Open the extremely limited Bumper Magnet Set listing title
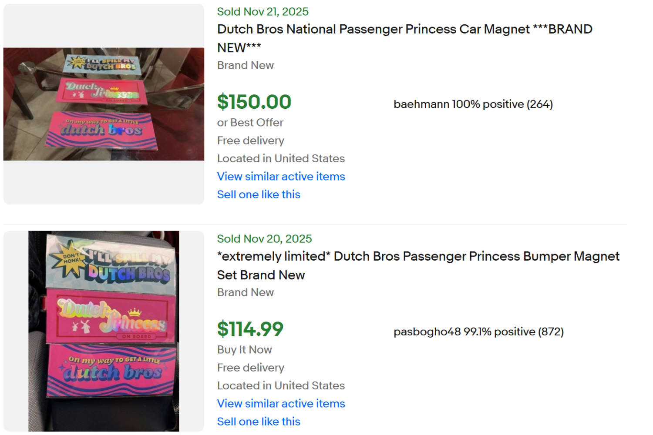The image size is (653, 435). tap(417, 265)
